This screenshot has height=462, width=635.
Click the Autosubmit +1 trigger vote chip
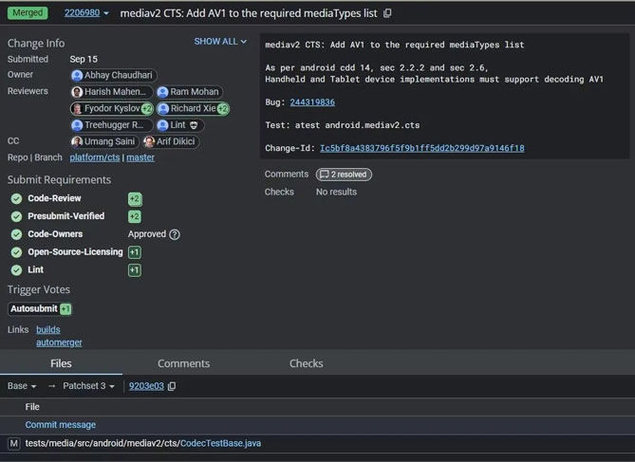pyautogui.click(x=40, y=309)
